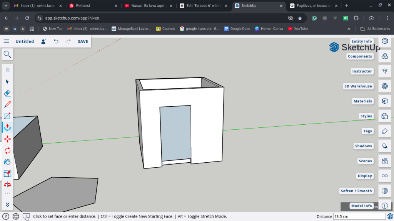Image resolution: width=394 pixels, height=221 pixels.
Task: Expand the toolbar with the down chevrons
Action: (x=7, y=205)
